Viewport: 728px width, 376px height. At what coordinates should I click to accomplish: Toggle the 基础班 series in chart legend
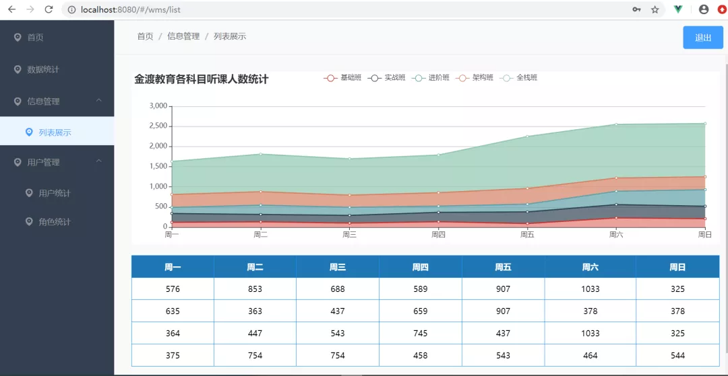pyautogui.click(x=342, y=78)
